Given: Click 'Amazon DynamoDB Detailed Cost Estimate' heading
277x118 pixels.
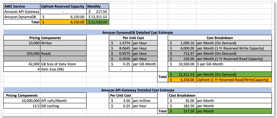Looking at the screenshot, I should (x=137, y=32).
